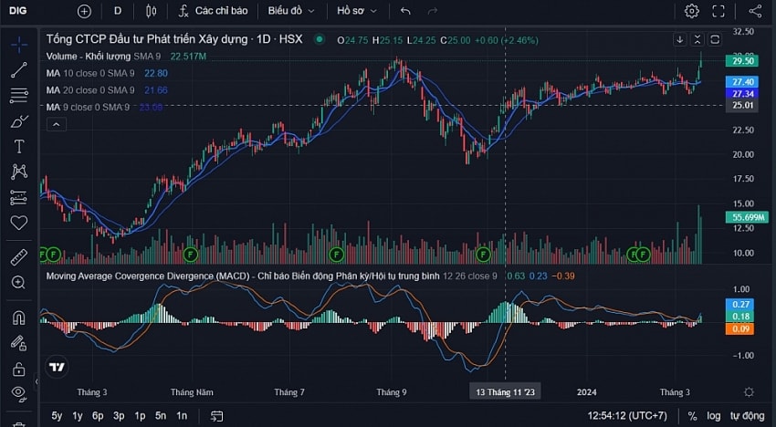
Task: Add a symbol to compare with plus icon
Action: (84, 11)
